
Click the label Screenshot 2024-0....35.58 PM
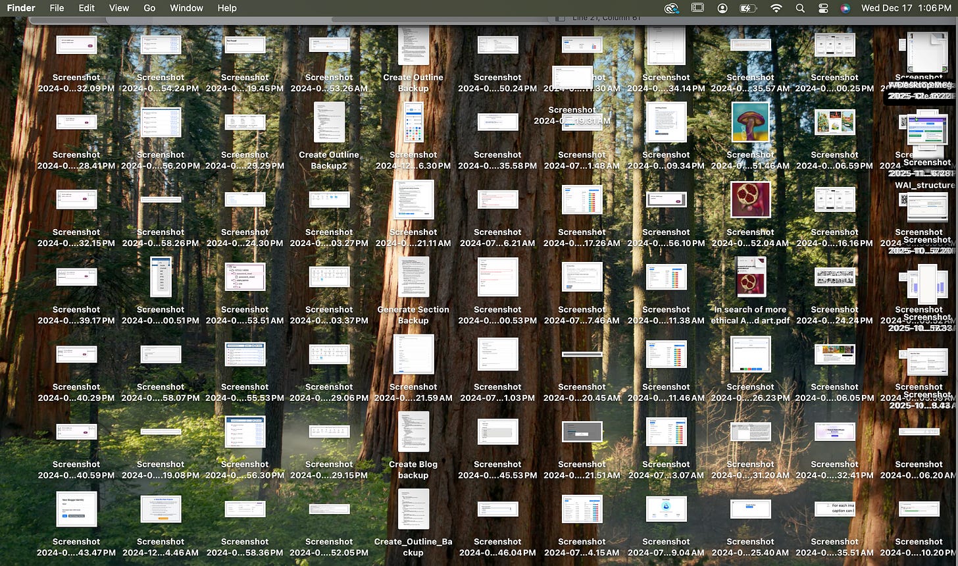point(497,161)
